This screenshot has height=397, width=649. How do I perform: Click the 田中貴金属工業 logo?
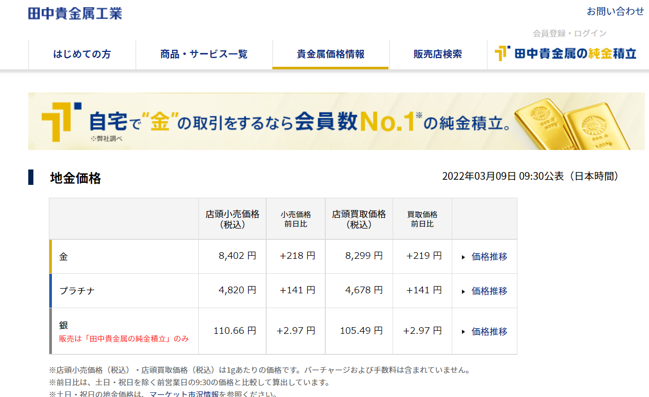pyautogui.click(x=75, y=13)
